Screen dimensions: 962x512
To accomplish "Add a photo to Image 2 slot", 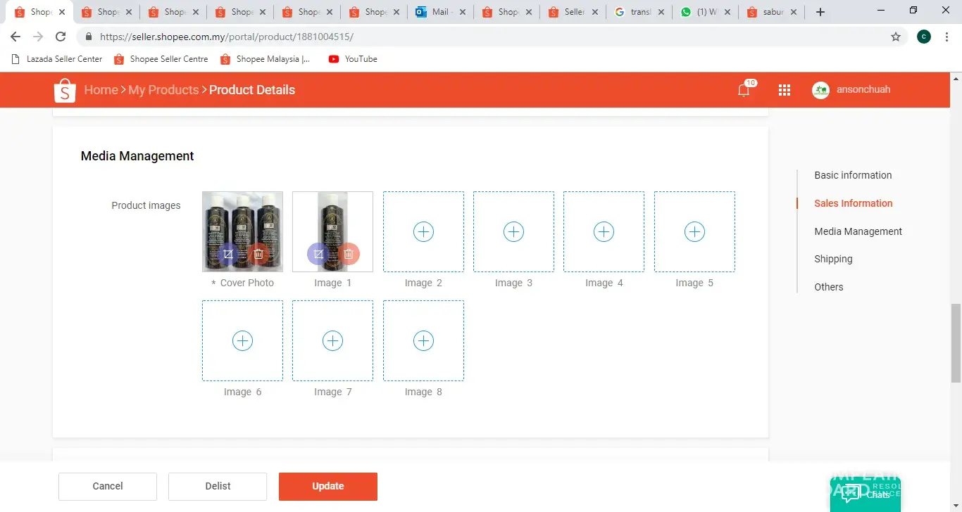I will coord(423,231).
